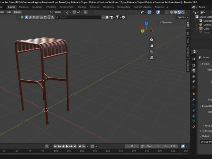Open the Add menu in viewport header
Viewport: 212px width, 159px height.
point(9,12)
